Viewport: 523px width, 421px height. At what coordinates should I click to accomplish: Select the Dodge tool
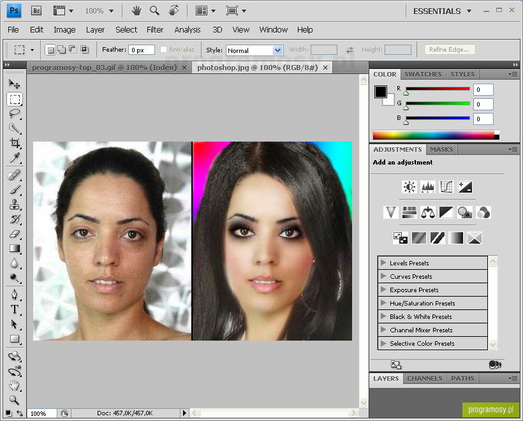coord(14,278)
